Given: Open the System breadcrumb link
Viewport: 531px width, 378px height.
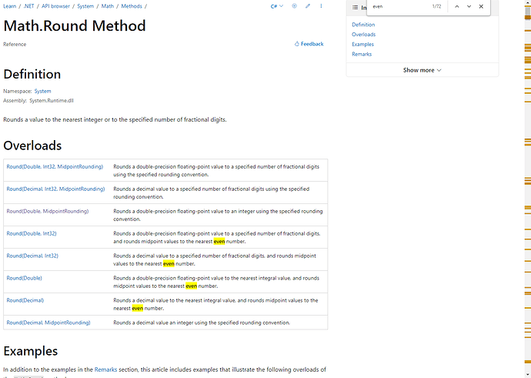Looking at the screenshot, I should click(x=85, y=6).
